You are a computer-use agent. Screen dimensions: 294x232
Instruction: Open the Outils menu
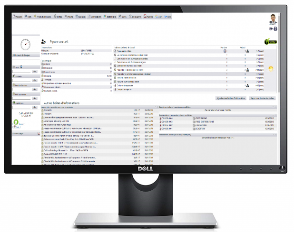click(x=122, y=17)
